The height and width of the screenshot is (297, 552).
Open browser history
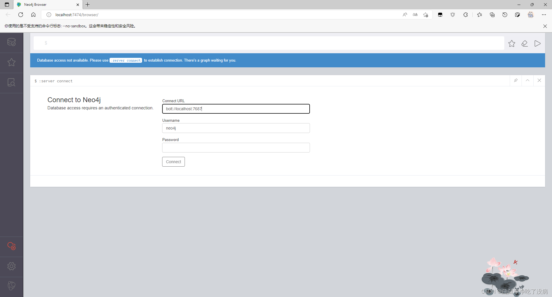click(505, 15)
